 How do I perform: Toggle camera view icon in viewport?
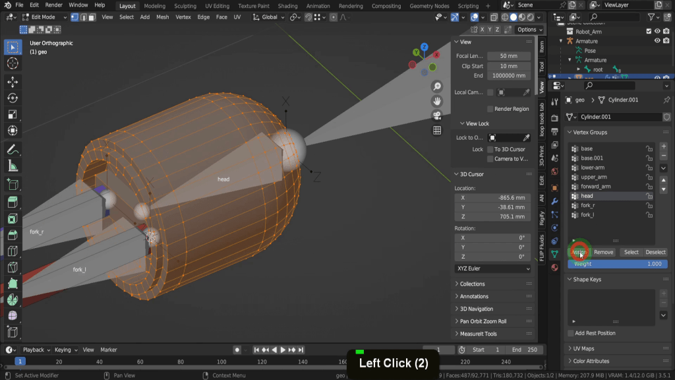pos(436,115)
